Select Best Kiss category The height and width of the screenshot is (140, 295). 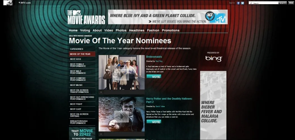[82, 59]
